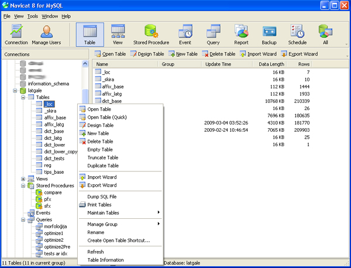Image resolution: width=351 pixels, height=268 pixels.
Task: Collapse the latgale database node
Action: coord(15,91)
